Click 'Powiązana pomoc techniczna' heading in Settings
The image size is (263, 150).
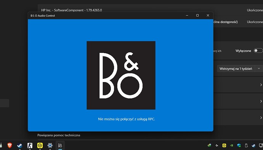tap(59, 135)
